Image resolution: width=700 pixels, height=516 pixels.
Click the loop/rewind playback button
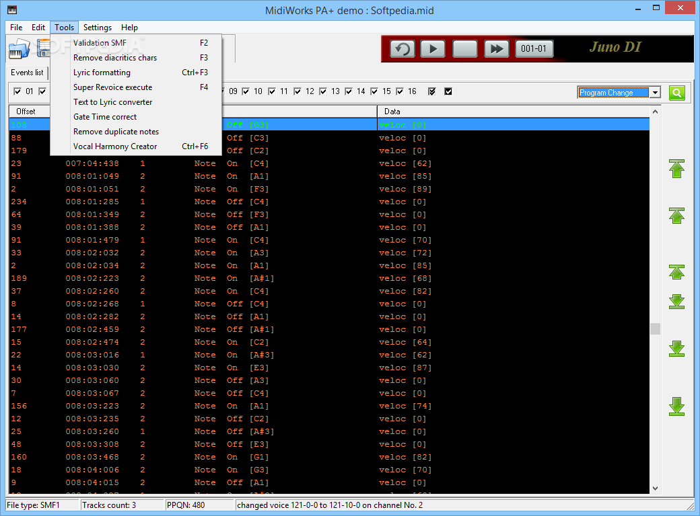click(x=403, y=48)
